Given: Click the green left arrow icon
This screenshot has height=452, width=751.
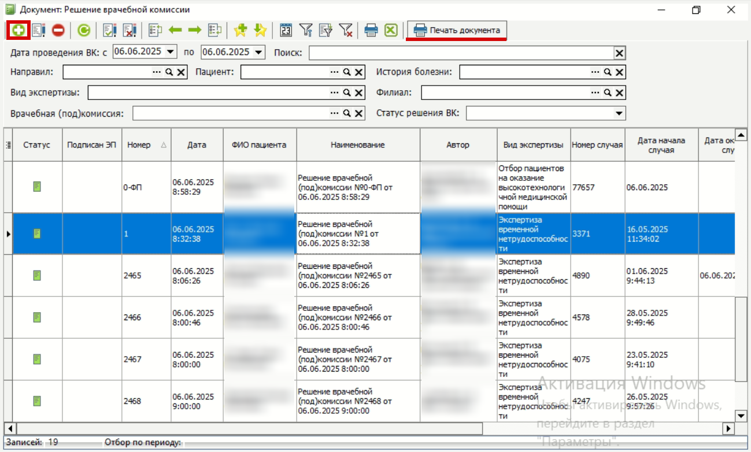Looking at the screenshot, I should [x=175, y=30].
